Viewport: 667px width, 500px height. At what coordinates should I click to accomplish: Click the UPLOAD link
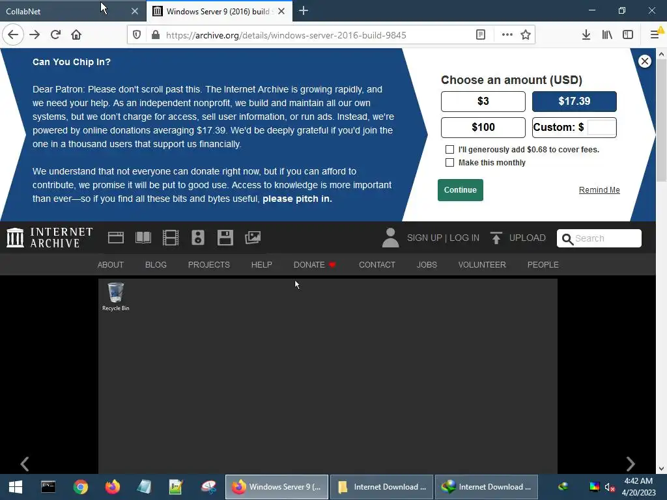tap(518, 238)
